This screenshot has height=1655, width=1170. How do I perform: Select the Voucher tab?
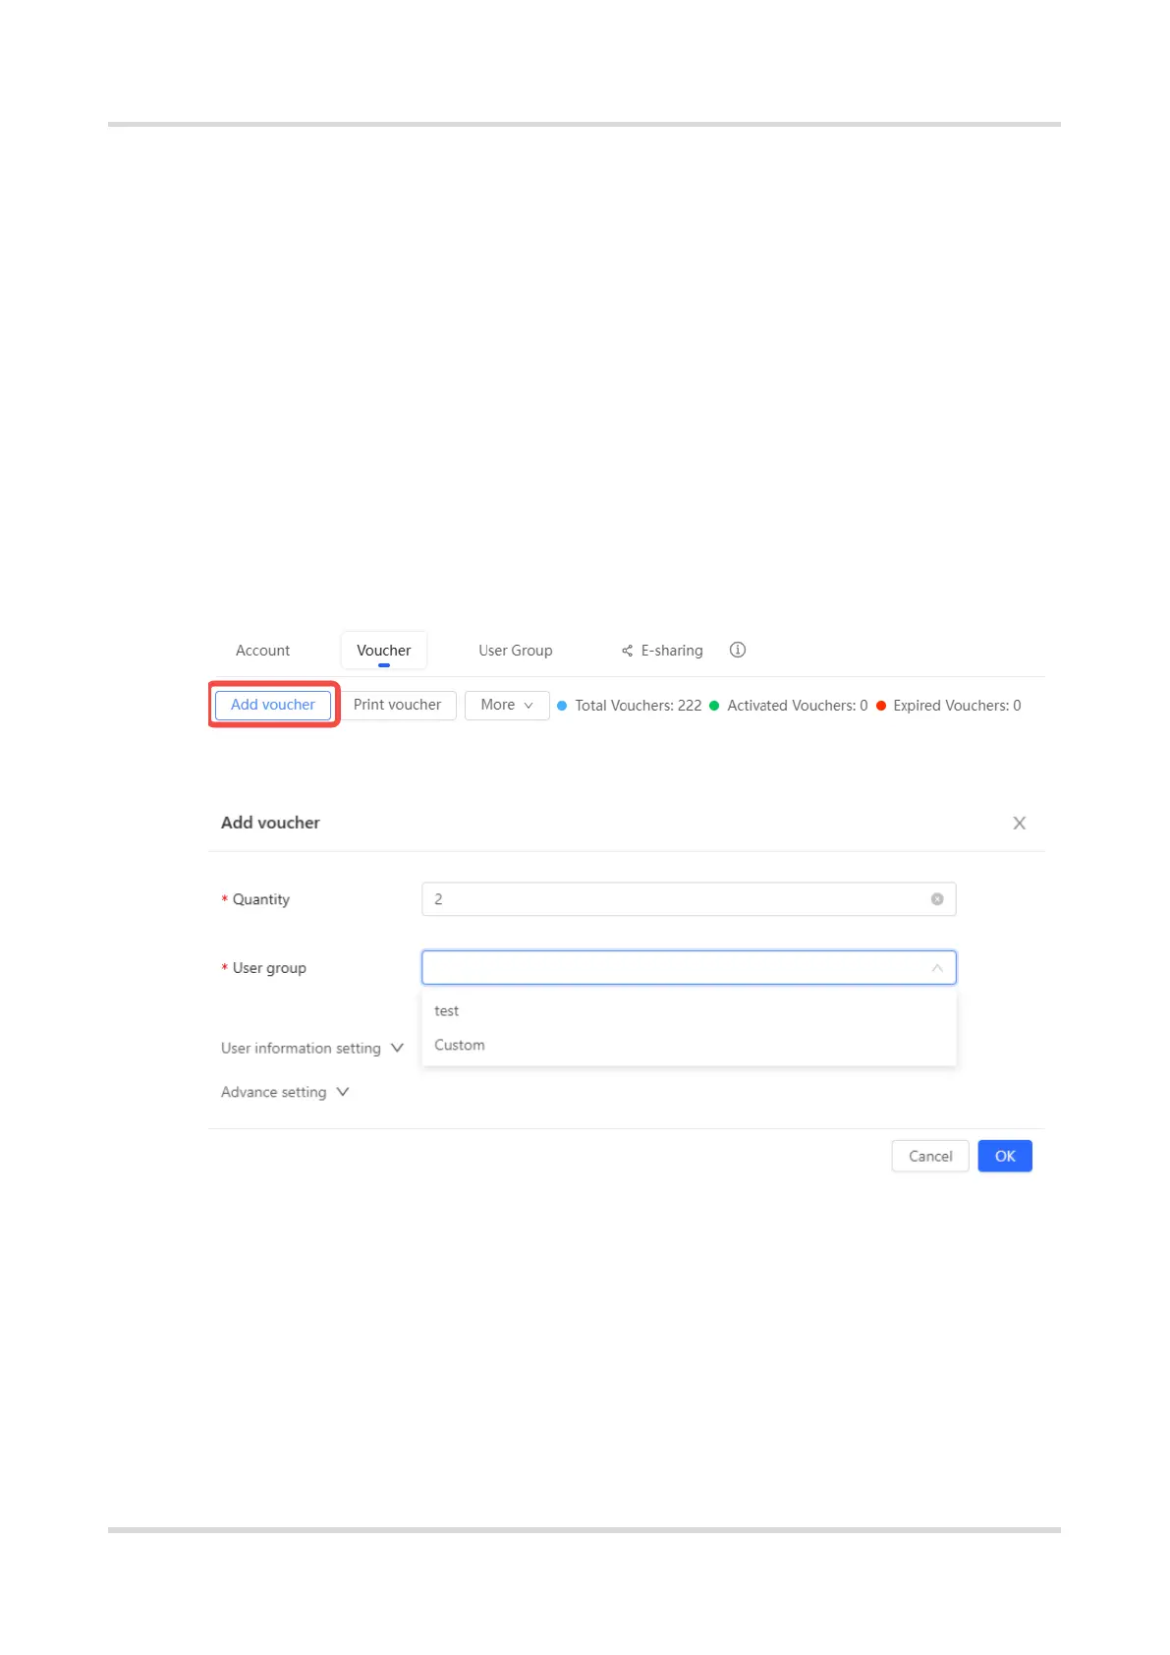pyautogui.click(x=383, y=651)
